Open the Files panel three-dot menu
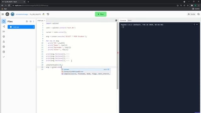 click(x=34, y=21)
